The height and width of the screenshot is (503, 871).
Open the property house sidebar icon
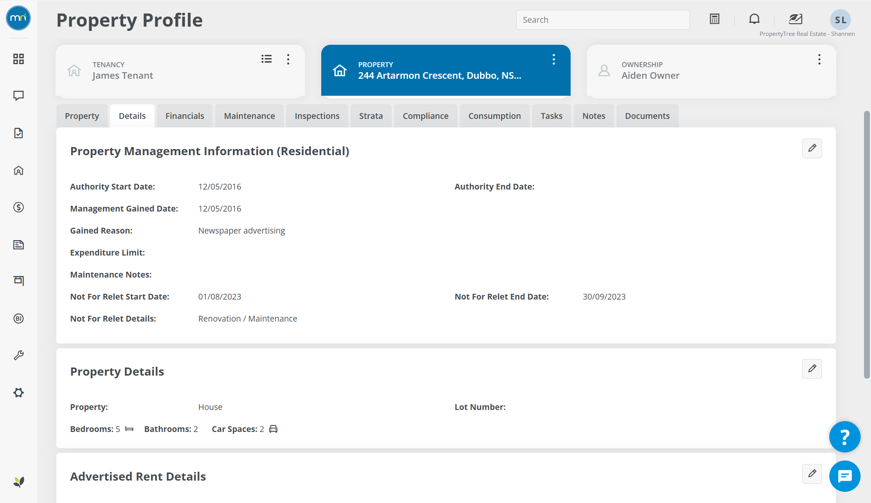[x=19, y=170]
